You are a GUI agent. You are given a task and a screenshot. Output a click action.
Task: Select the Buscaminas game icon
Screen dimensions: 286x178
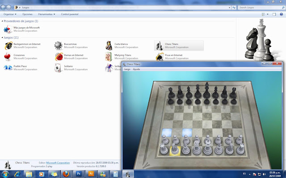[x=59, y=45]
